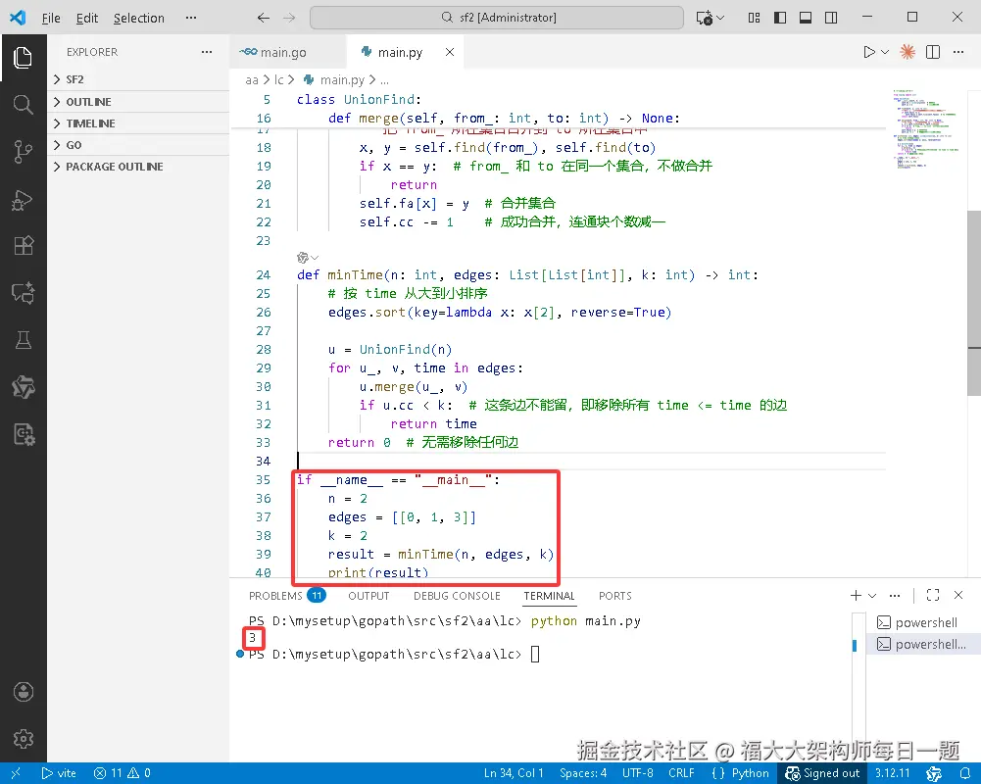Click the main.py breadcrumb segment
This screenshot has height=784, width=981.
342,80
